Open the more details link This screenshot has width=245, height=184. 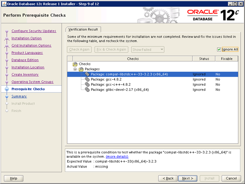(117, 157)
